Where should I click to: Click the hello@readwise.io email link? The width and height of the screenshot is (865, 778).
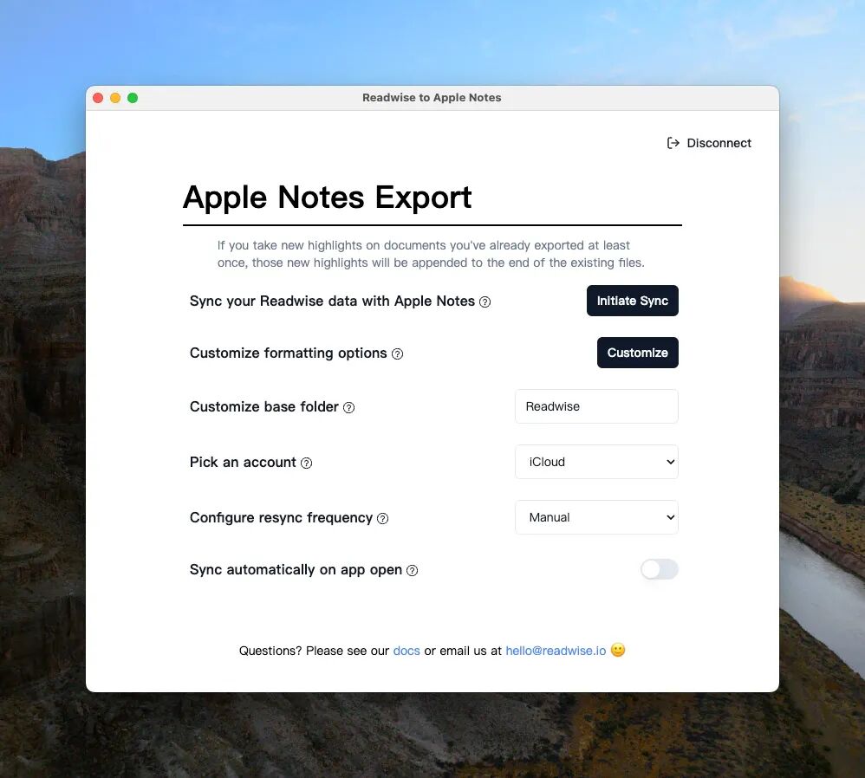point(556,651)
